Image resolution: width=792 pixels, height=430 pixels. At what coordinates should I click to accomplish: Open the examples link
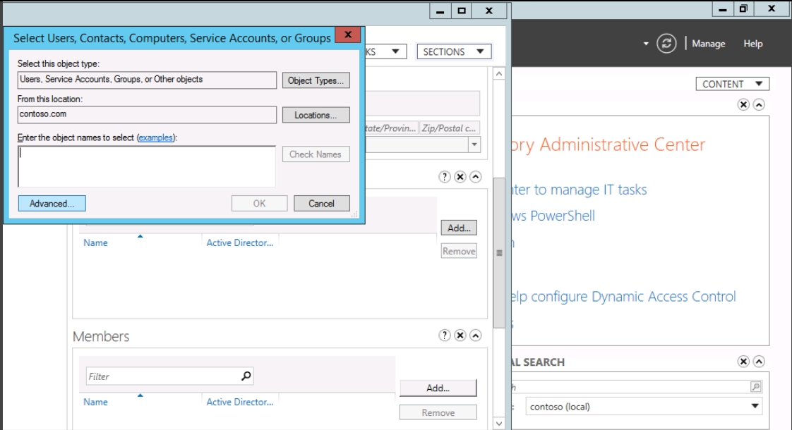coord(156,137)
